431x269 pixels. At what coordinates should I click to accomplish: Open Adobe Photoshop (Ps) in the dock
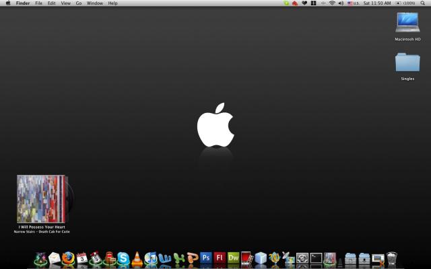(206, 258)
